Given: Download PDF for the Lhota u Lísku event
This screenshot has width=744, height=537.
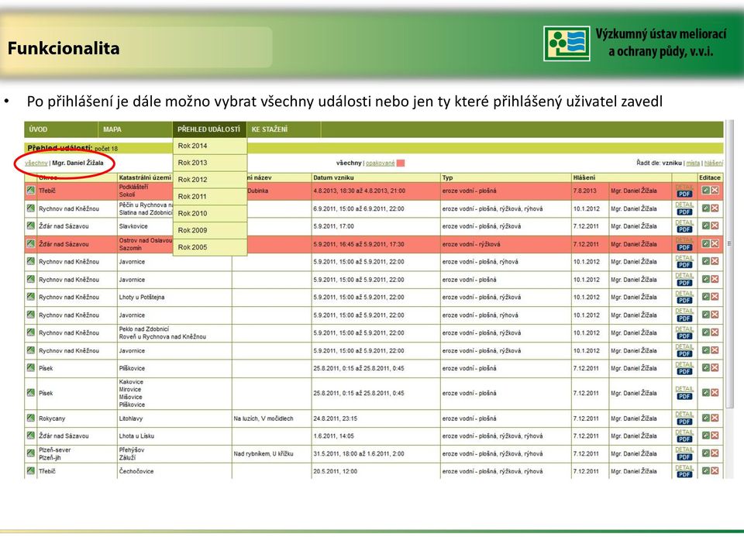Looking at the screenshot, I should (x=684, y=439).
